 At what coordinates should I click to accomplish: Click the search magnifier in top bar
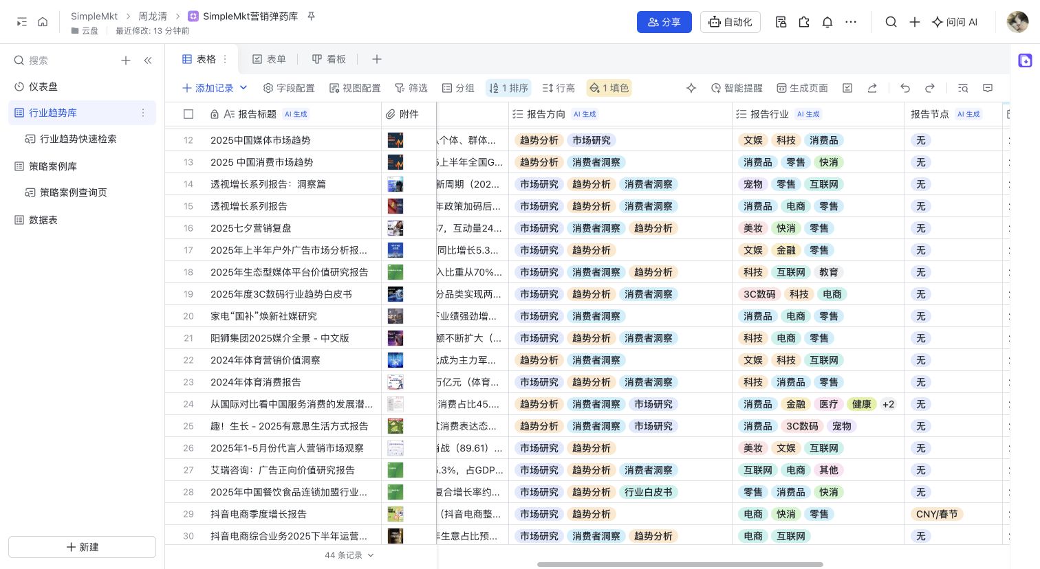pyautogui.click(x=891, y=22)
